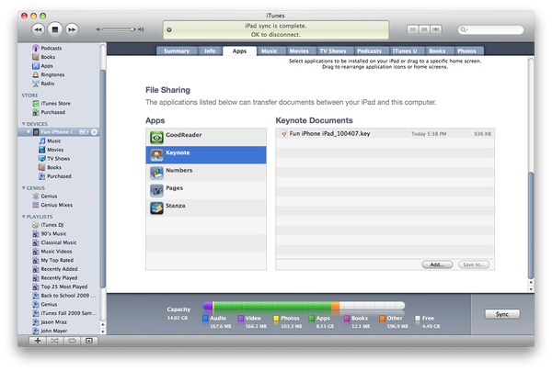Viewport: 552px width, 371px height.
Task: Click the high-volume speaker icon
Action: (x=141, y=29)
